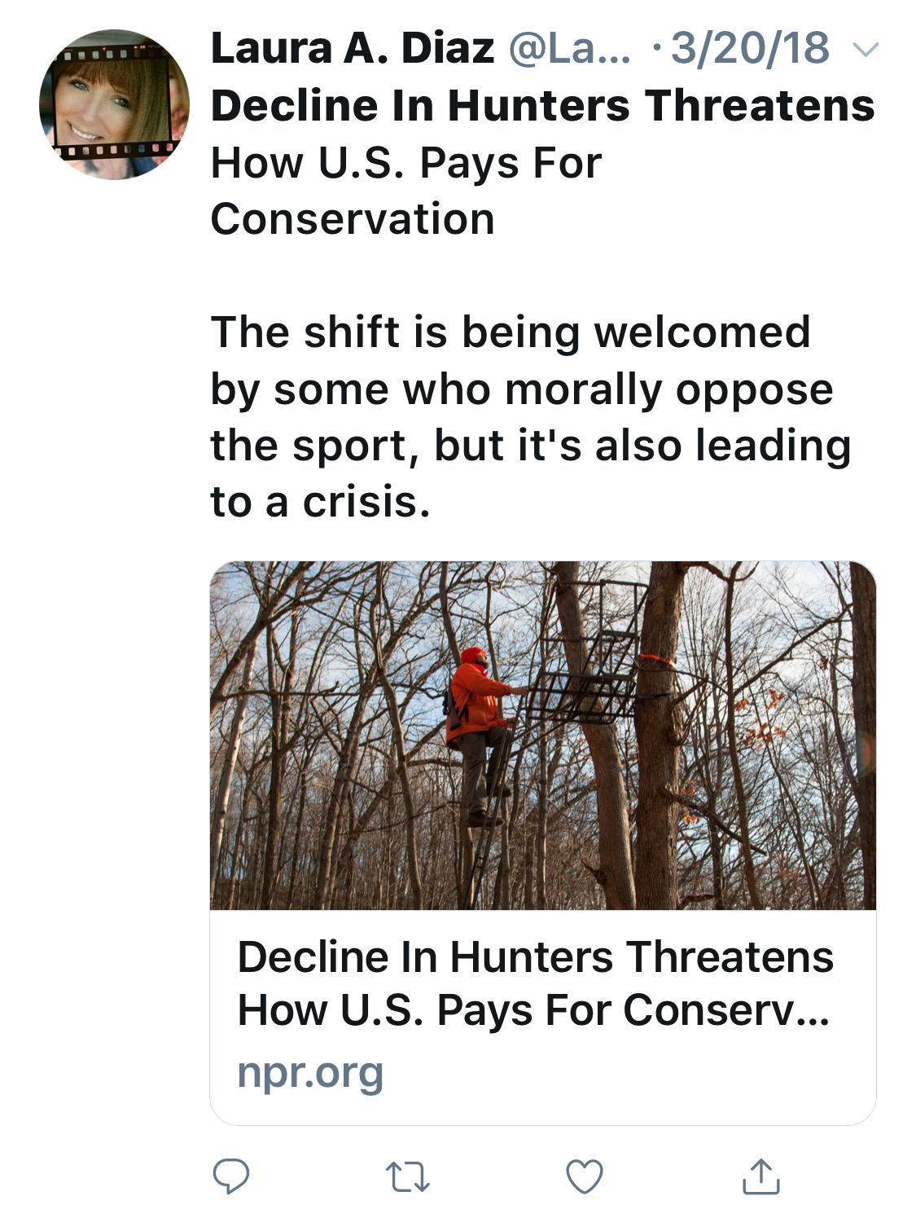Click the 3/20/18 tweet date

(x=750, y=48)
